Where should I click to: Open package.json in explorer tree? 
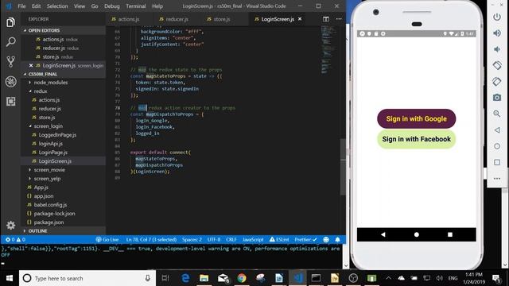tap(49, 222)
